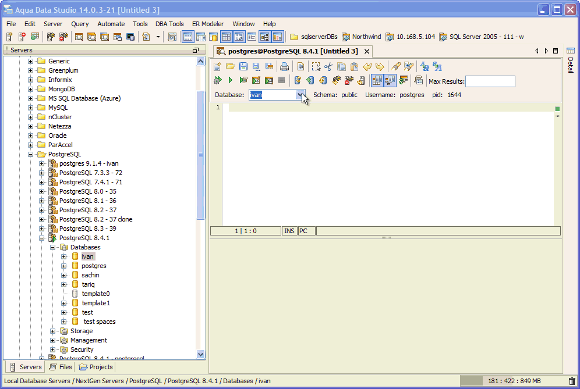Image resolution: width=580 pixels, height=389 pixels.
Task: Open the DBA Tools menu
Action: 169,24
